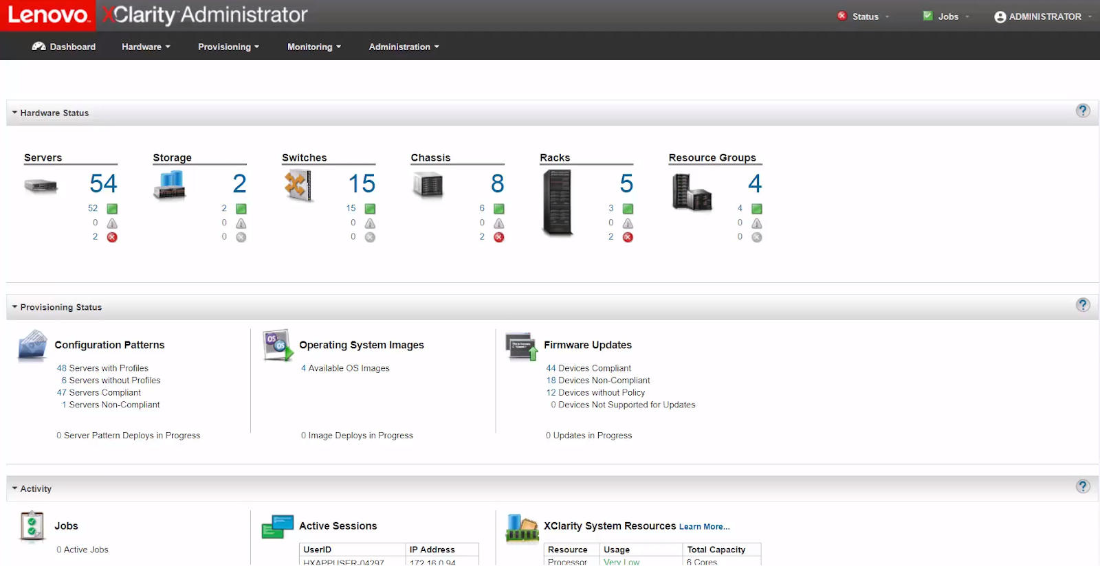1100x566 pixels.
Task: Open the Chassis total count 8
Action: (498, 183)
